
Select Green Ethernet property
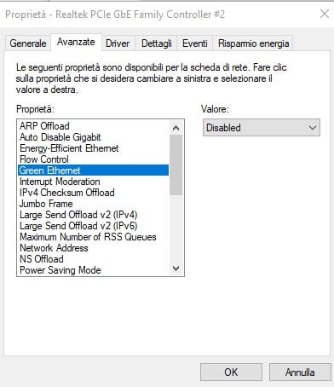(x=94, y=170)
